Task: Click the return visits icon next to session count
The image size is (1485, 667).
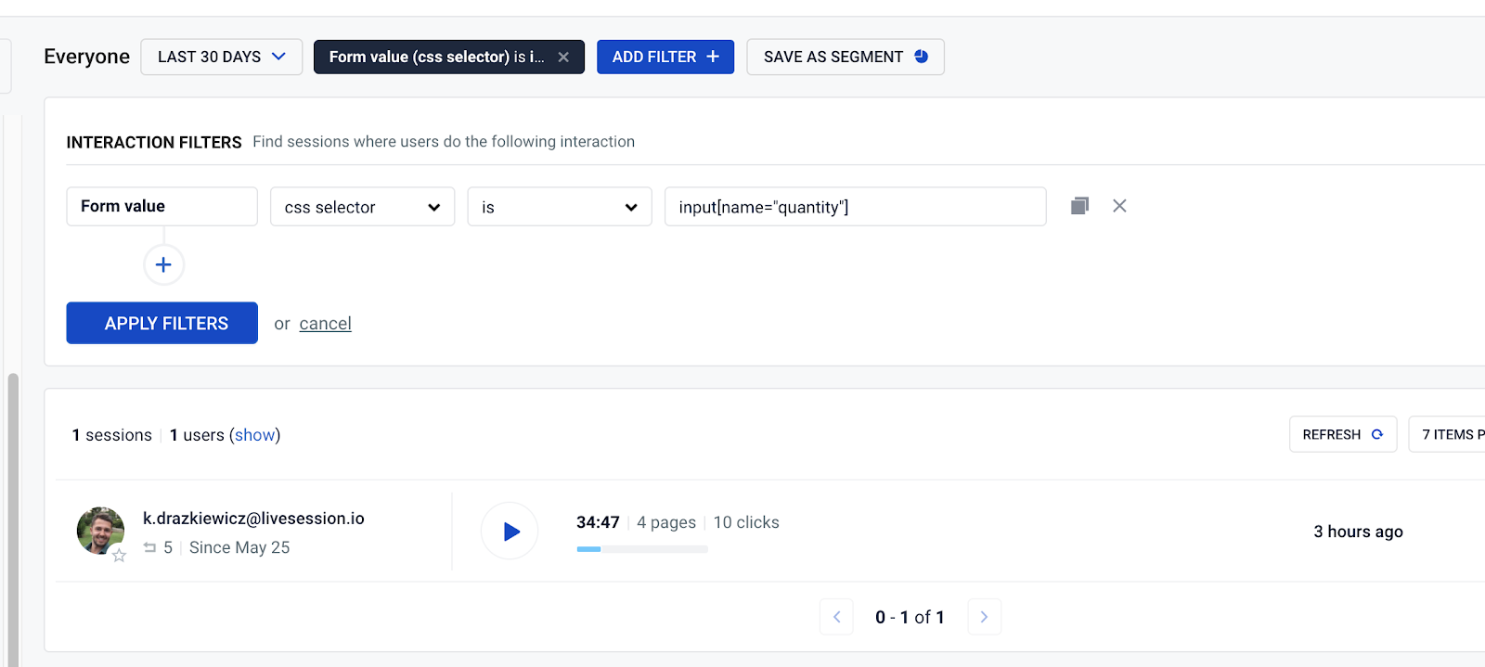Action: (x=152, y=547)
